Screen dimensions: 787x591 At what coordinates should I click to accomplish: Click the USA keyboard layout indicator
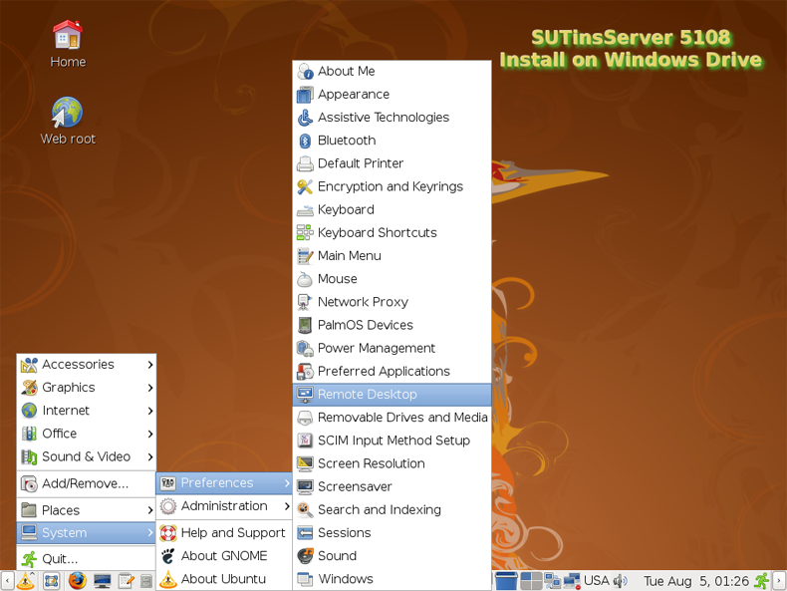(x=597, y=580)
